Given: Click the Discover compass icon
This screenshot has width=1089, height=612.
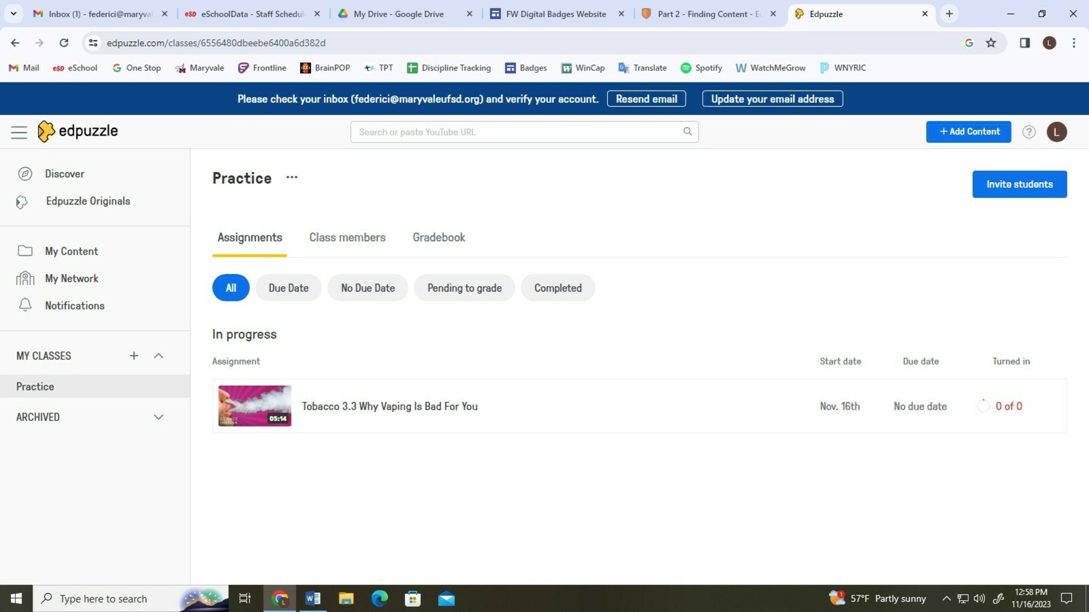Looking at the screenshot, I should click(x=25, y=174).
